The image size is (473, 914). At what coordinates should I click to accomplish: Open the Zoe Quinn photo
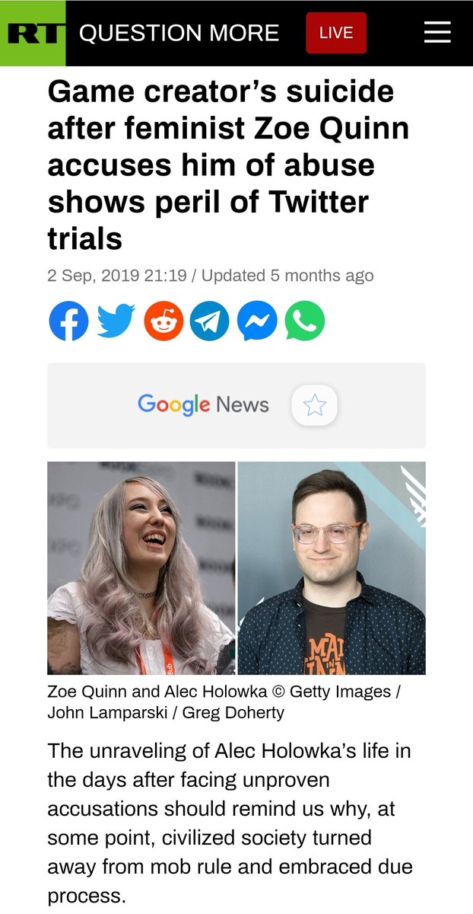click(141, 568)
